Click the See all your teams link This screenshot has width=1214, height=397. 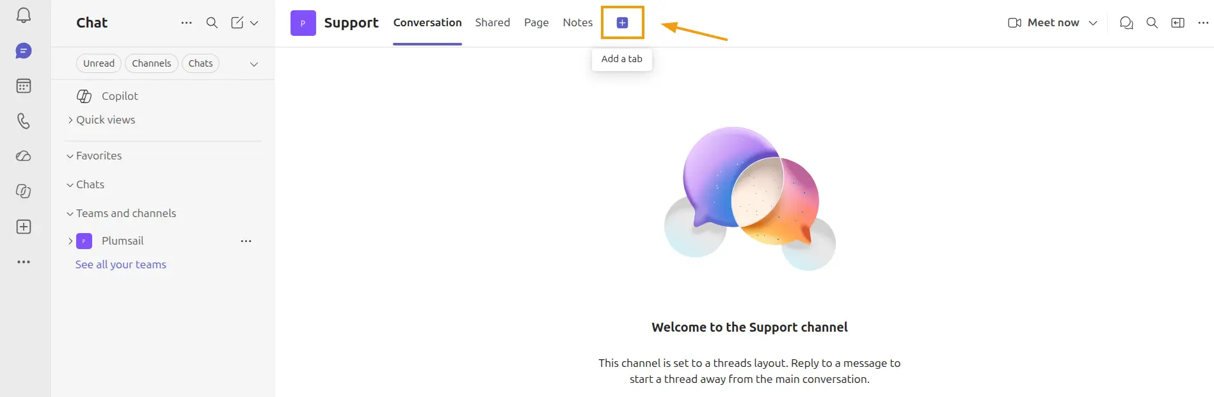(120, 264)
